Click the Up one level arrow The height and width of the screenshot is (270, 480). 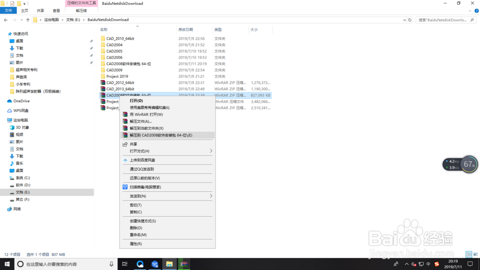[28, 20]
